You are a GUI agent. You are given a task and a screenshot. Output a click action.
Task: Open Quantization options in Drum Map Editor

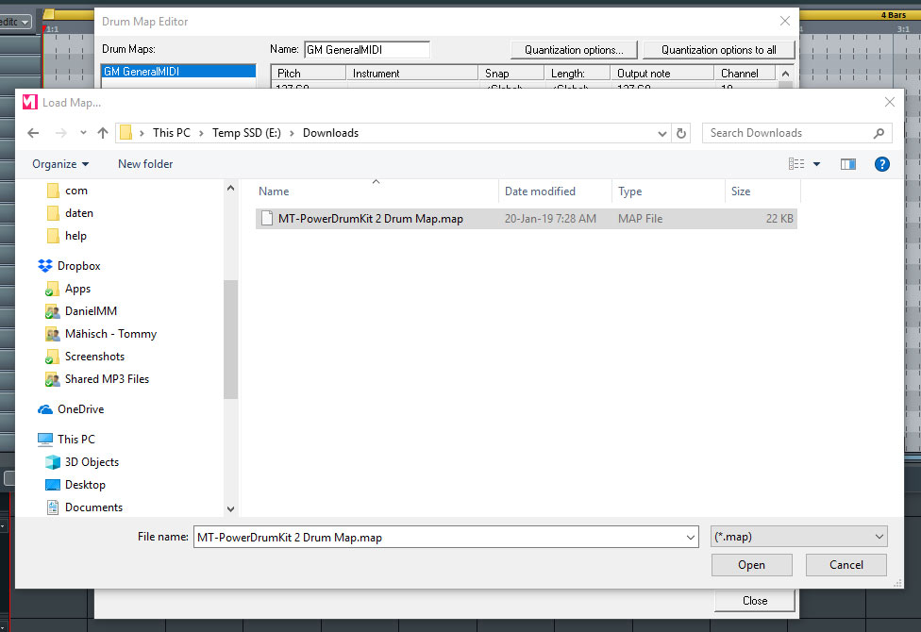coord(574,50)
